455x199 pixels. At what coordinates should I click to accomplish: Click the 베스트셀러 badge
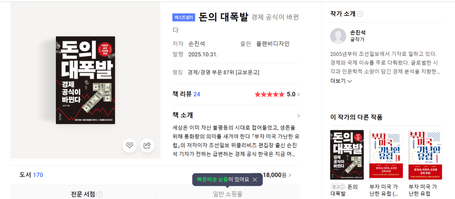coord(184,18)
